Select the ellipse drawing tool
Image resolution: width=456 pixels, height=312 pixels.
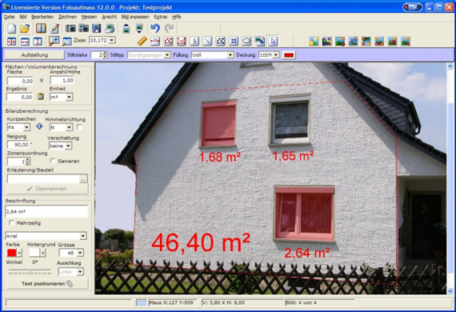coord(246,42)
